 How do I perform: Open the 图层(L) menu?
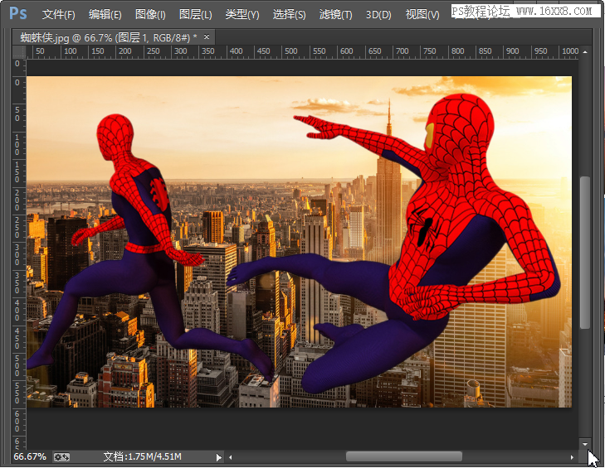click(x=196, y=15)
